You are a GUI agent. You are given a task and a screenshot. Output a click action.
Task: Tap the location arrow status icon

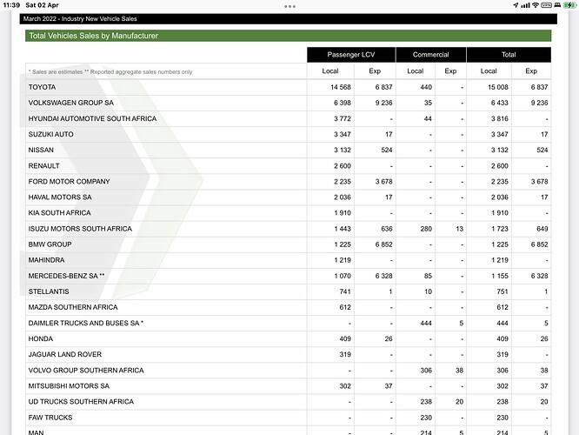point(516,5)
